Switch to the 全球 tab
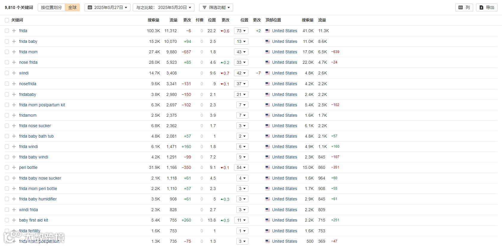 [x=72, y=7]
